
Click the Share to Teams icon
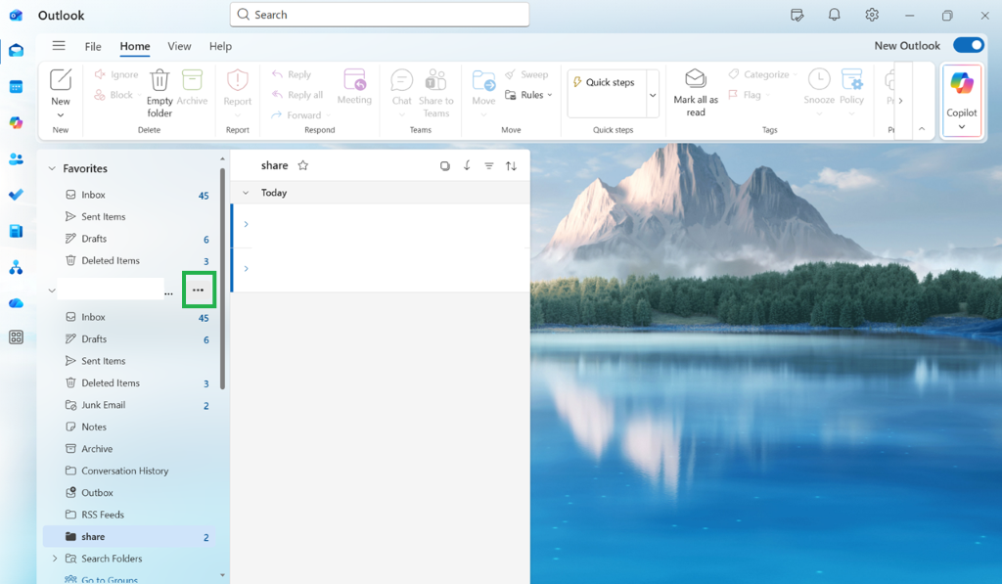click(x=435, y=80)
